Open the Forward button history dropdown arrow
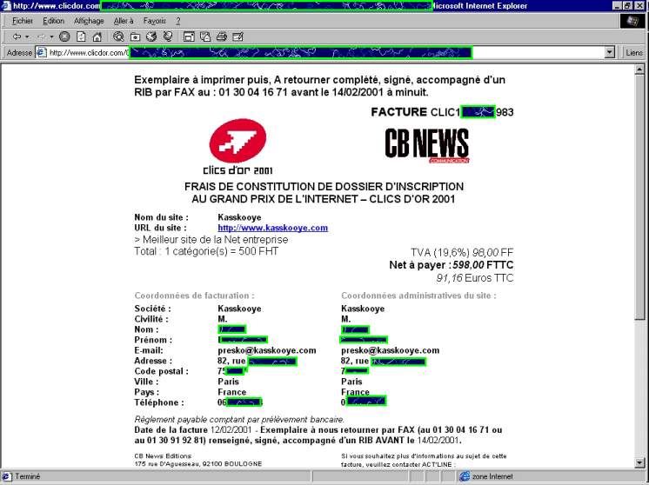649x485 pixels. 51,37
